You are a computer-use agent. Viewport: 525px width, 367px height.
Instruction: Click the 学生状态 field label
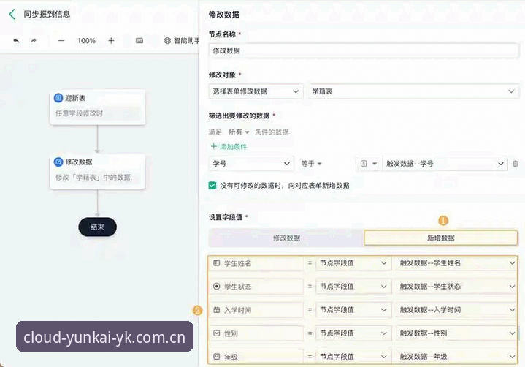[x=238, y=287]
